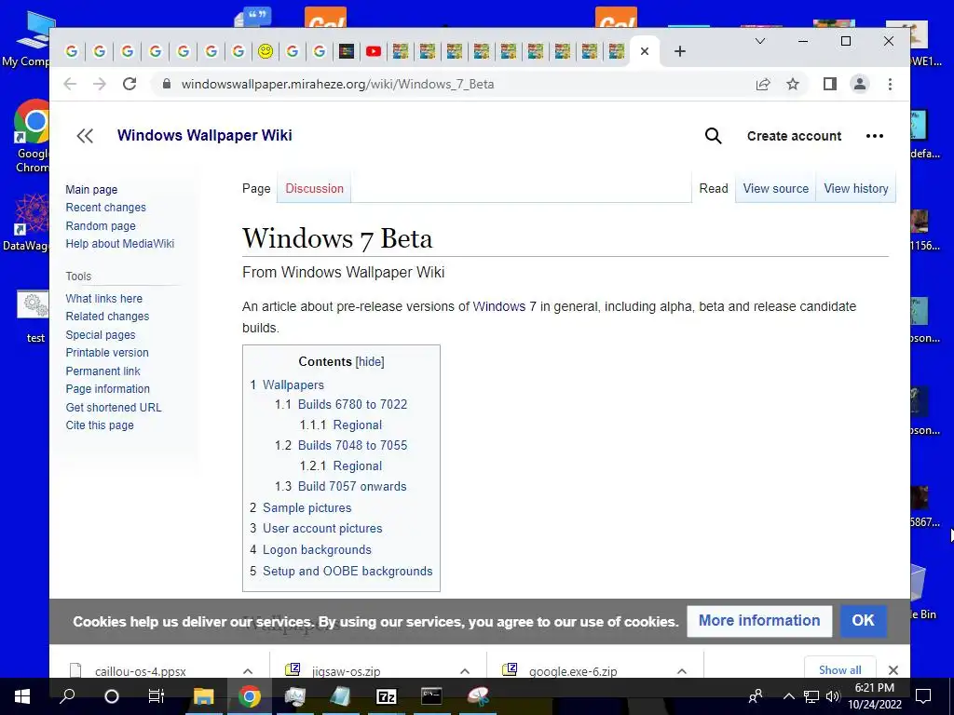
Task: Switch to the first Google tab
Action: [71, 51]
